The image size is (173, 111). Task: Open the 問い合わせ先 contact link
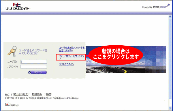coord(21,94)
